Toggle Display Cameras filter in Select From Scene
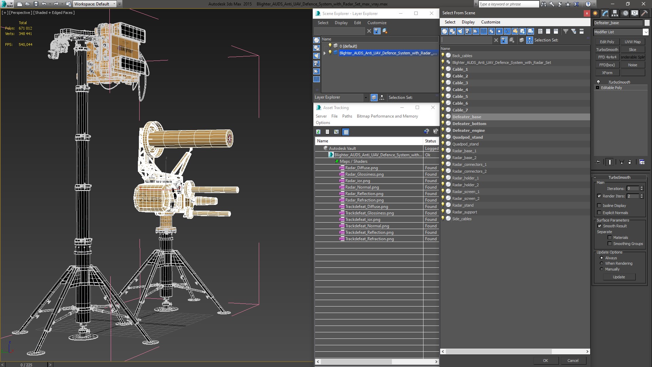Viewport: 652px width, 367px height. point(468,31)
